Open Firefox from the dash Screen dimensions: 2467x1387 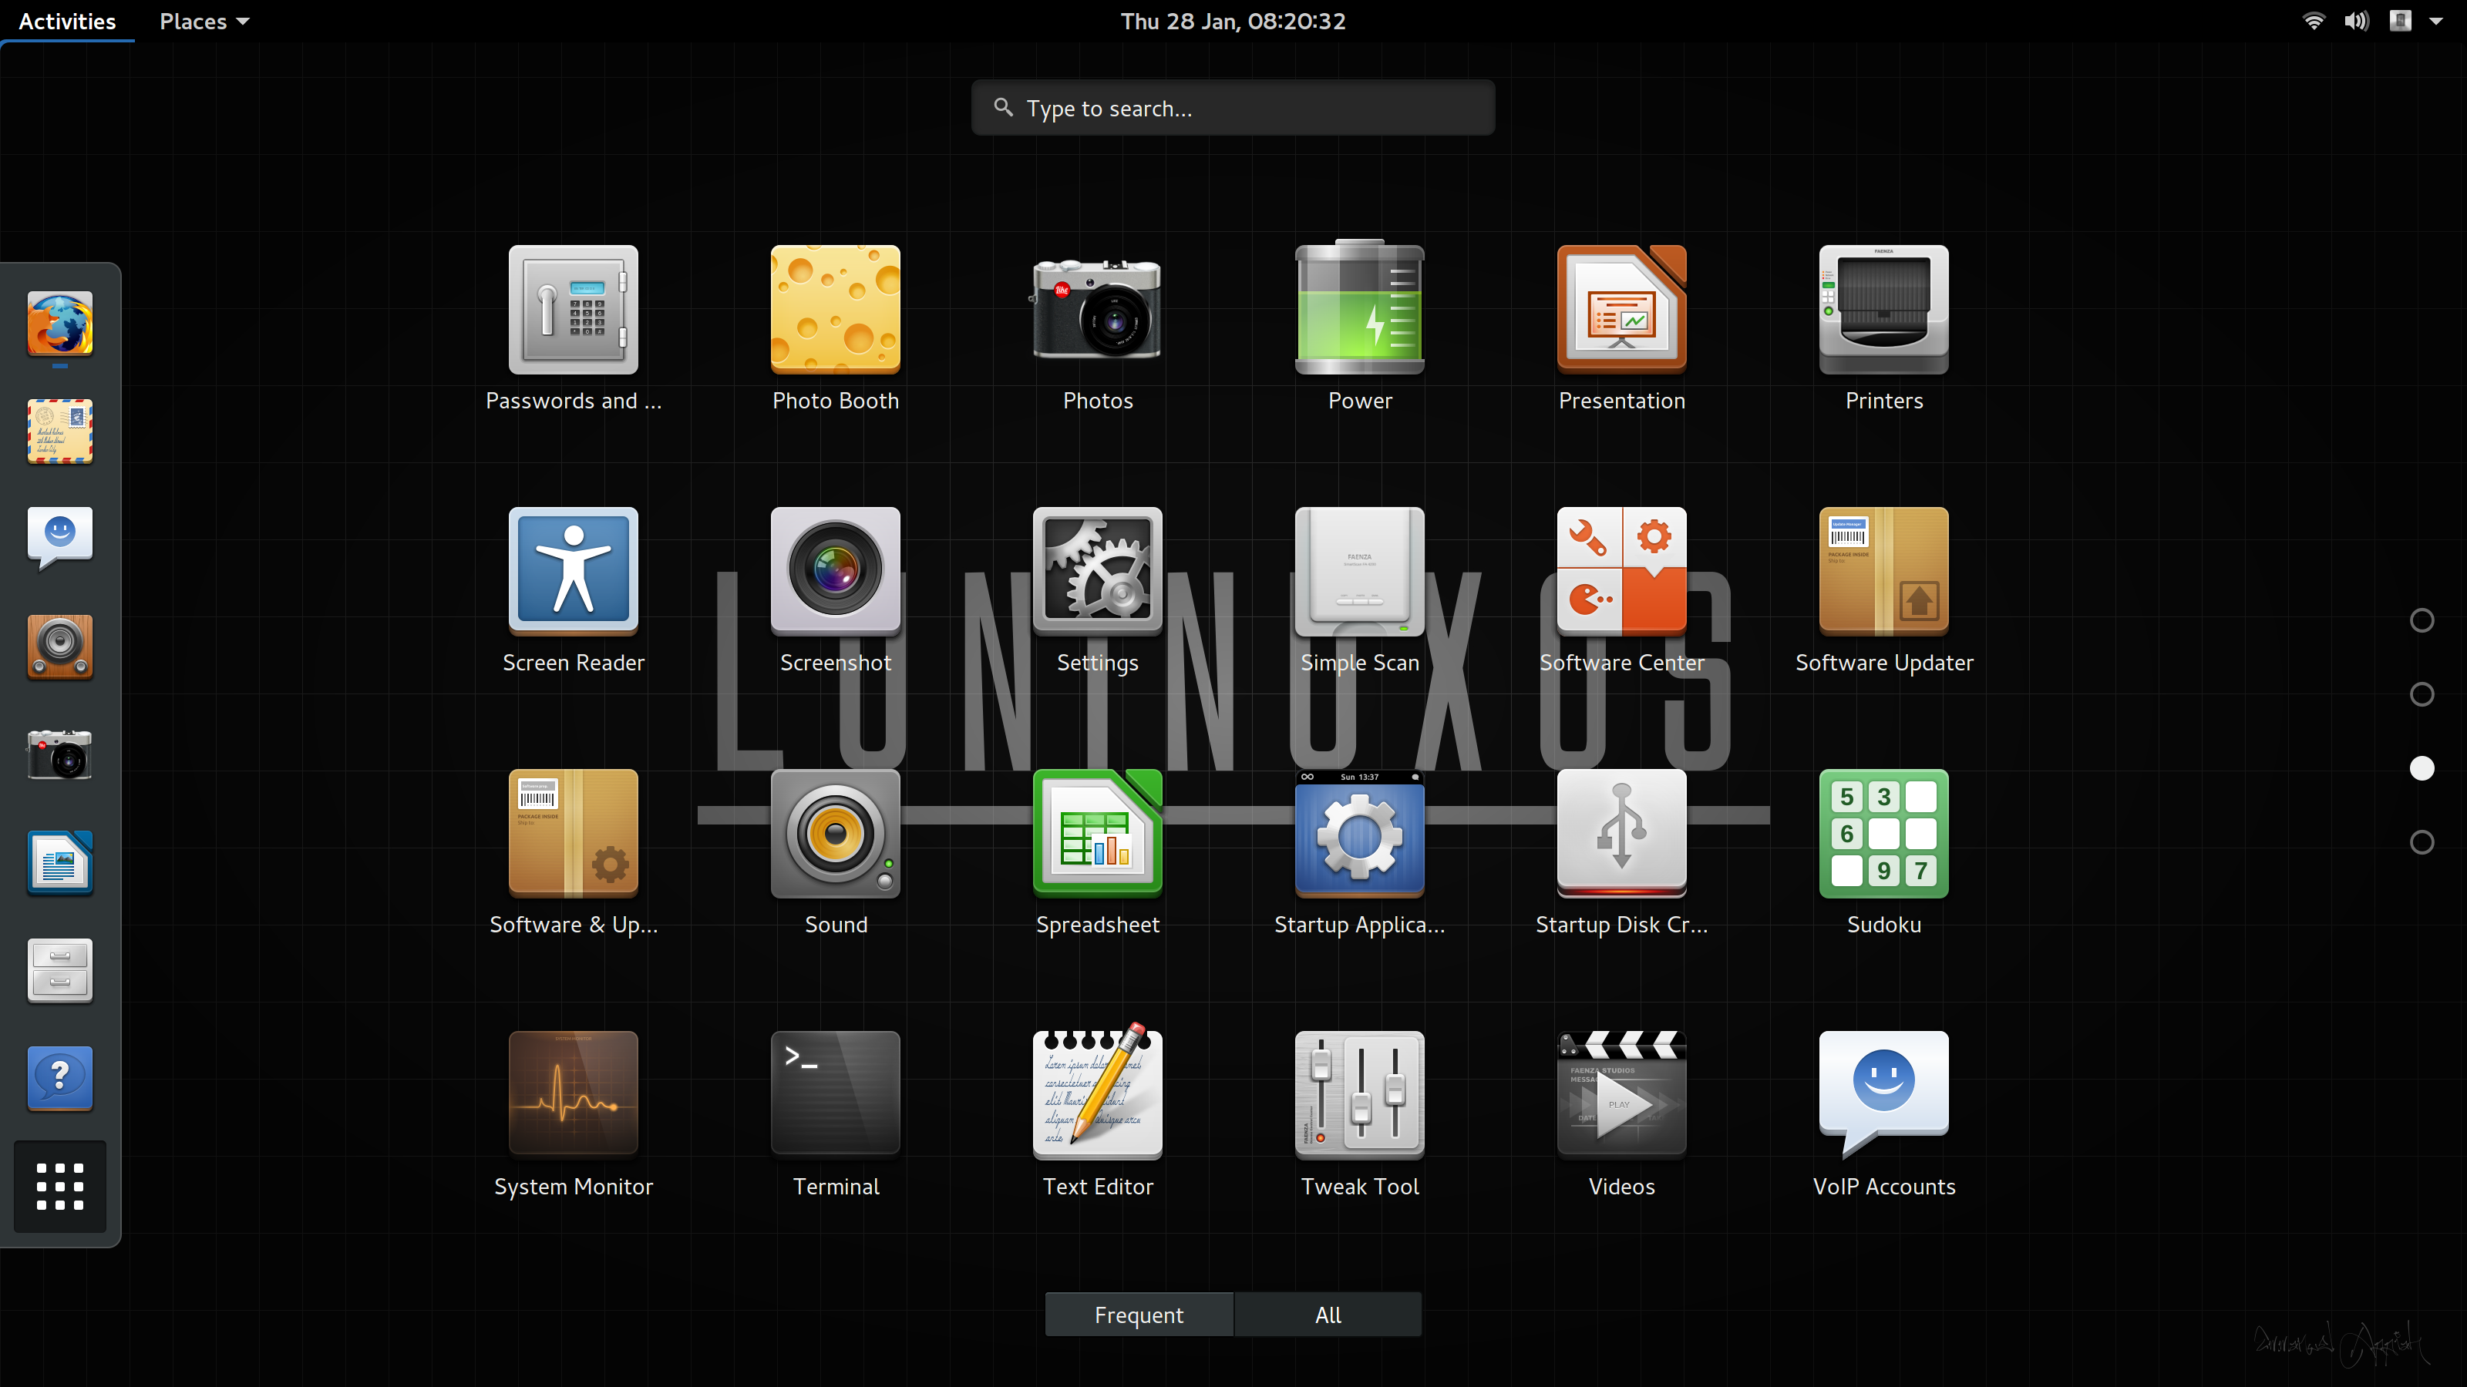(59, 324)
